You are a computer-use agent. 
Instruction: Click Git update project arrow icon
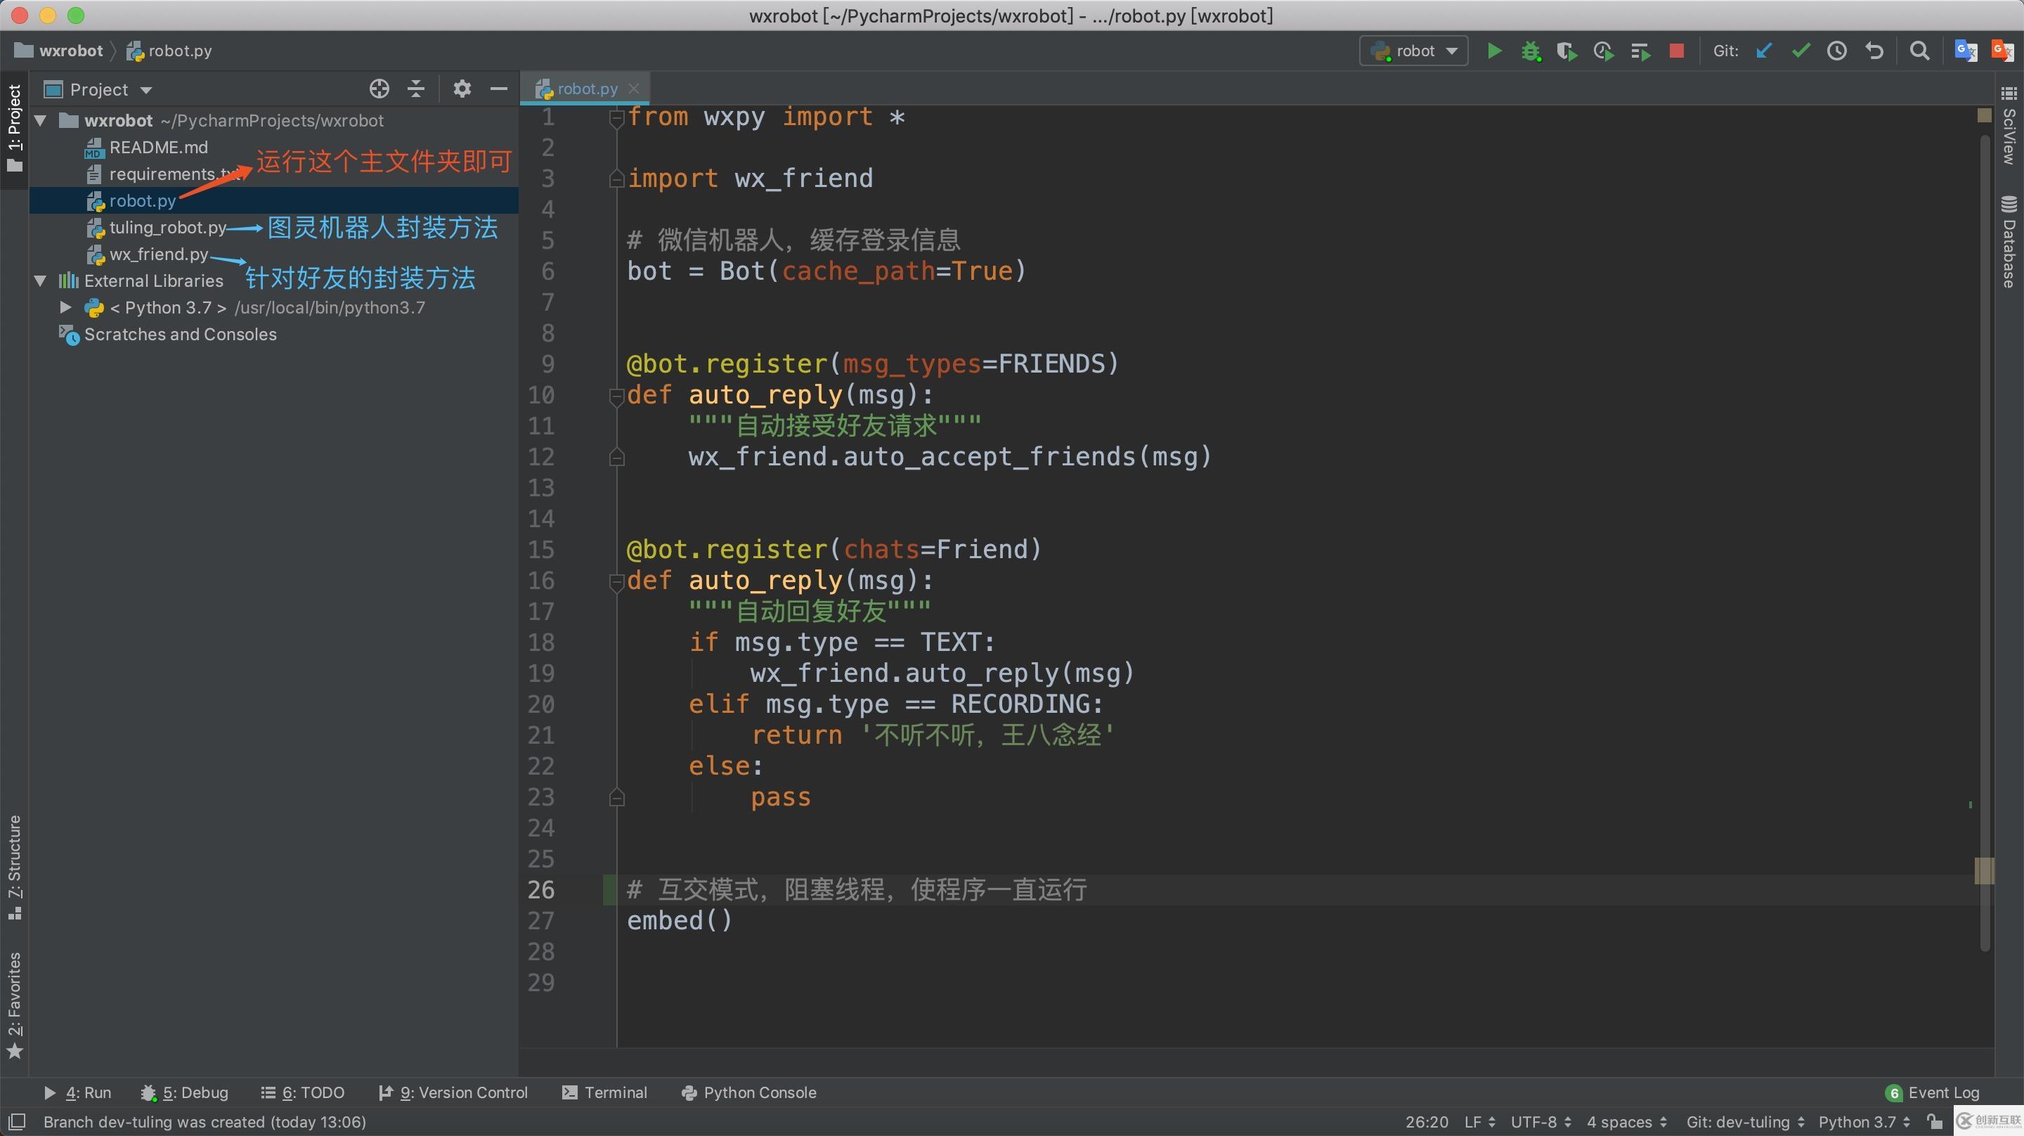(x=1764, y=51)
